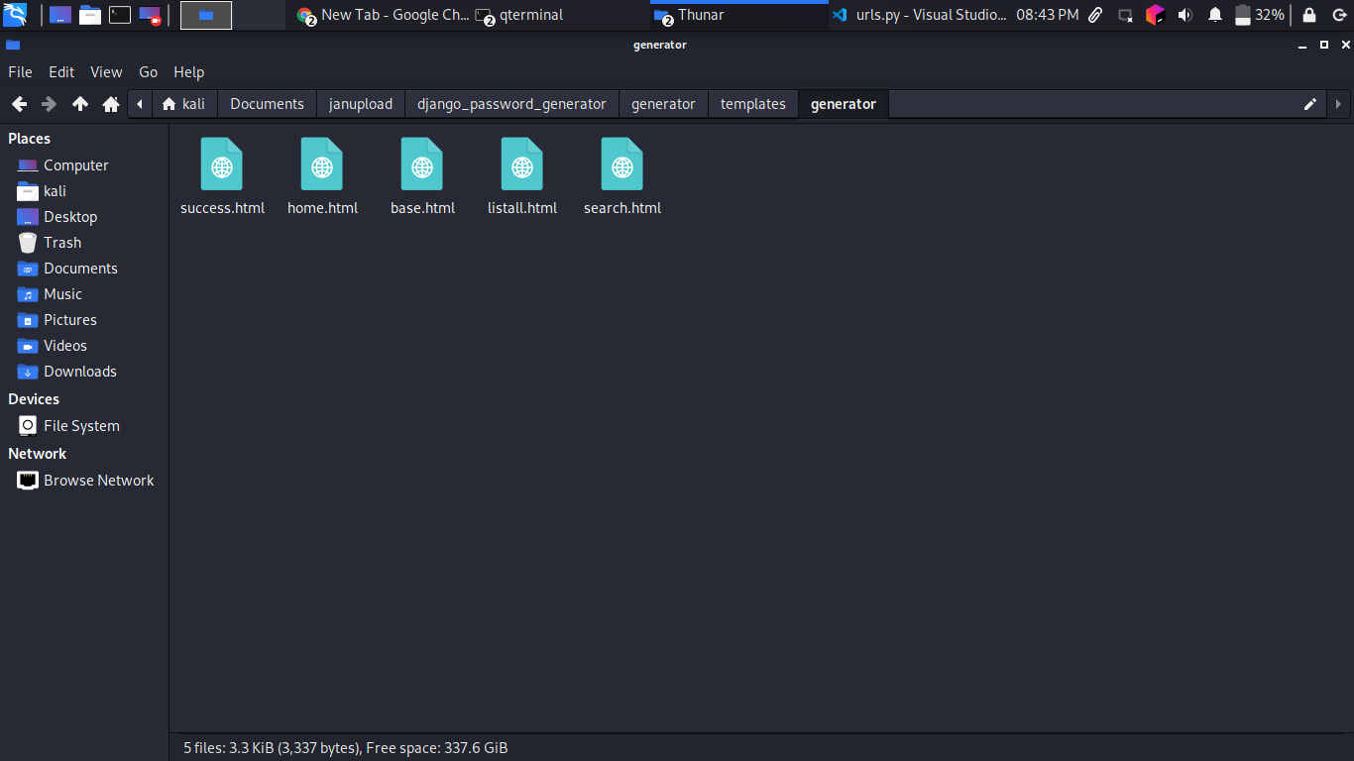The image size is (1354, 761).
Task: Click the Devices sidebar heading
Action: point(34,399)
